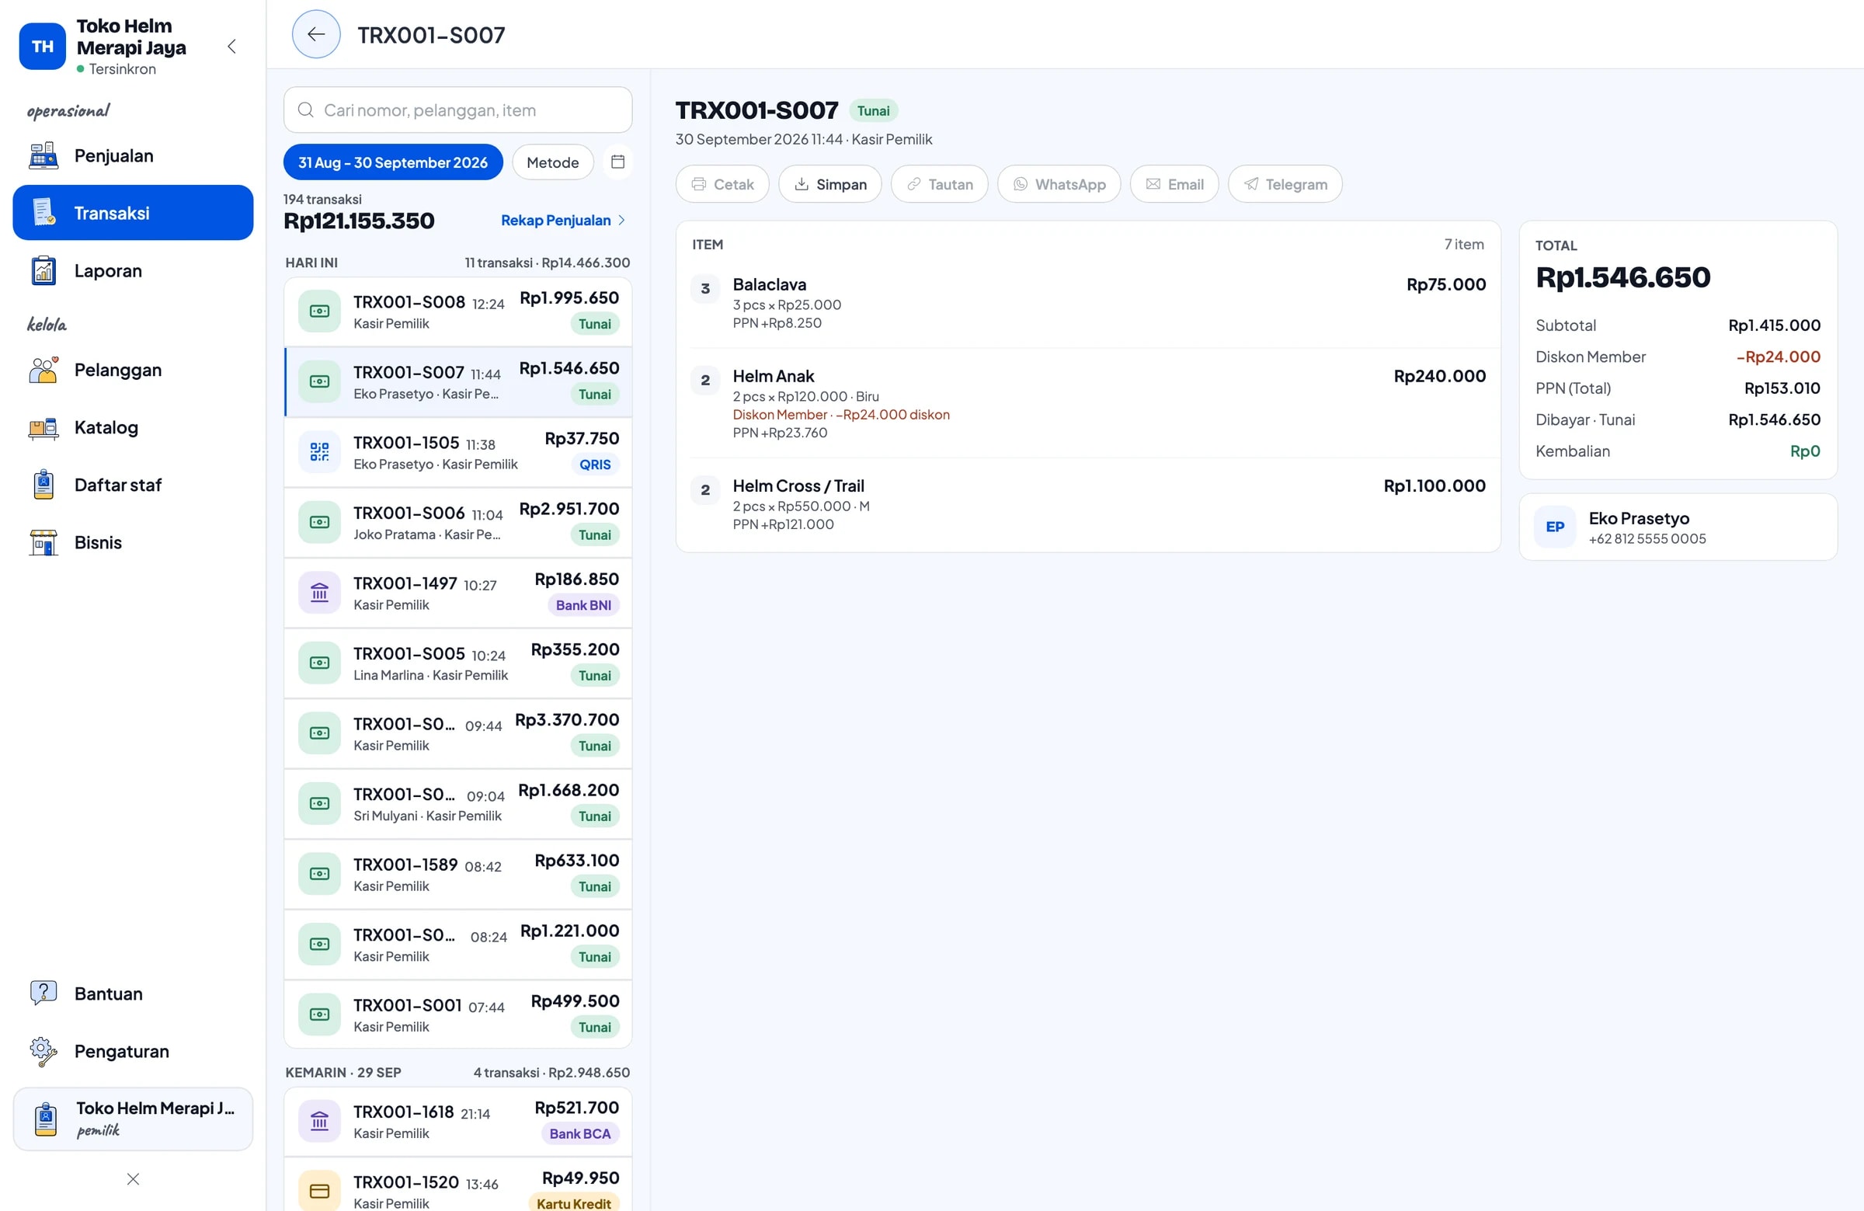
Task: Select transaction TRX001-S005 by Lina Marlina
Action: pyautogui.click(x=457, y=663)
